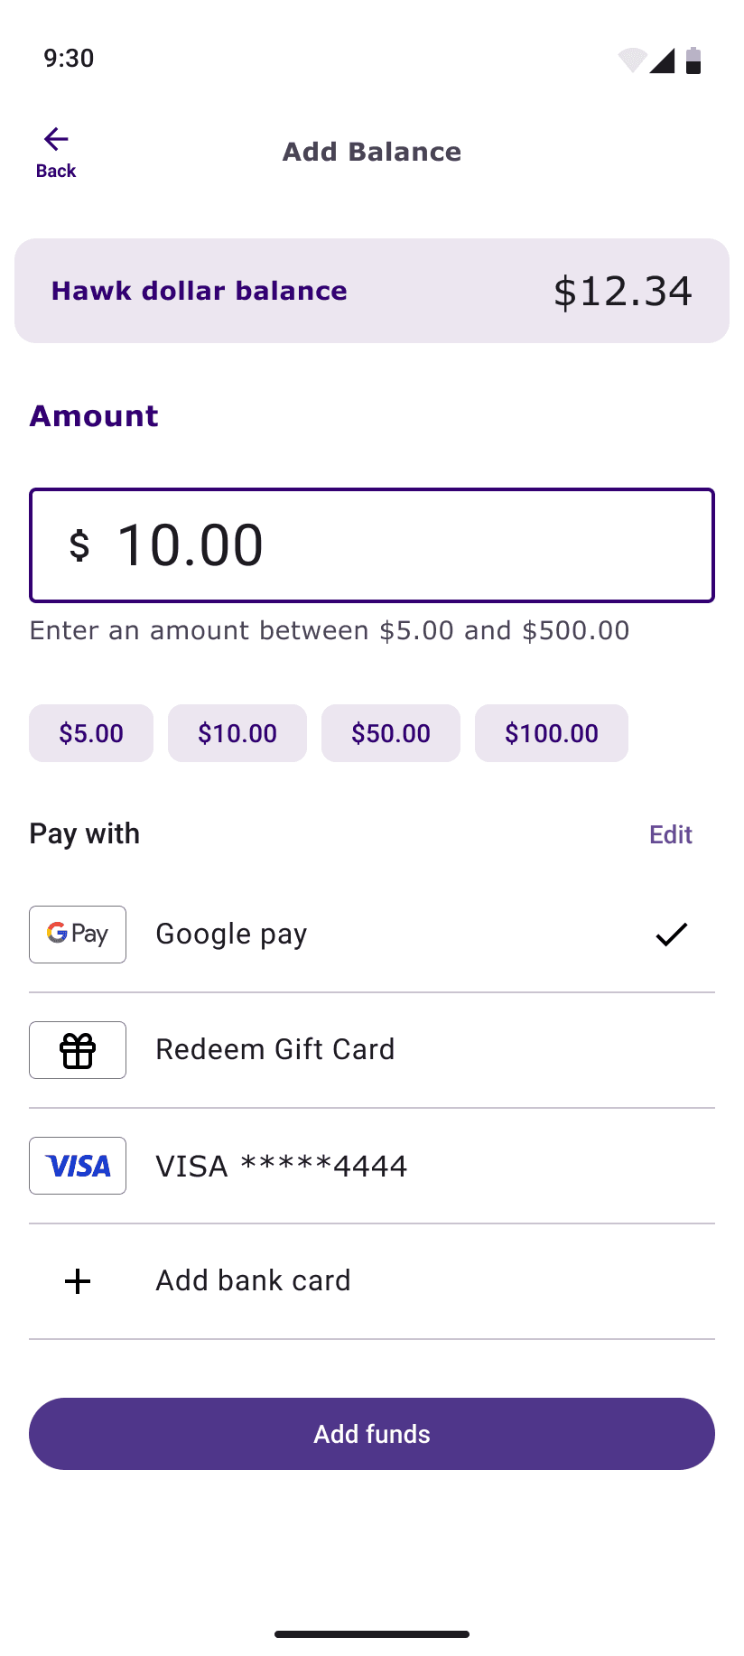Click the gift box icon for Redeem Gift Card
Viewport: 744px width, 1656px height.
tap(78, 1049)
